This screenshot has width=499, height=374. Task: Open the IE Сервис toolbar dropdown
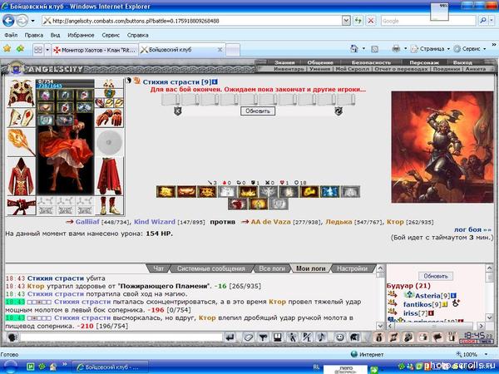475,49
